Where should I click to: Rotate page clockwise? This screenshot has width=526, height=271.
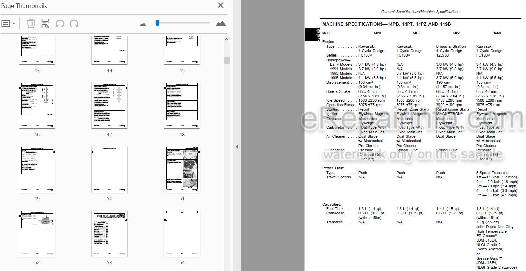pyautogui.click(x=74, y=24)
